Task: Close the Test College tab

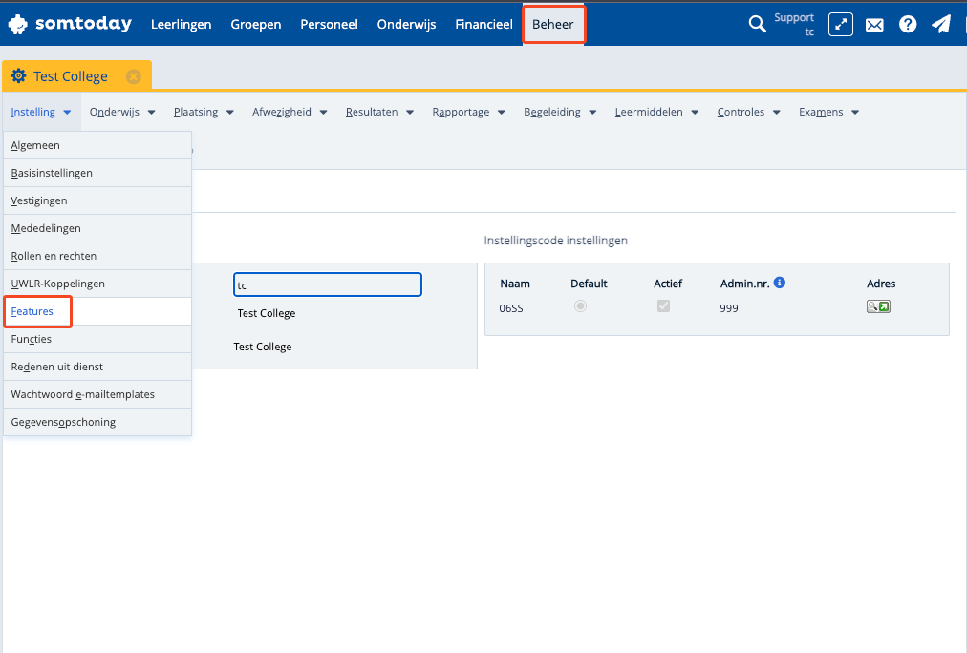Action: pos(134,76)
